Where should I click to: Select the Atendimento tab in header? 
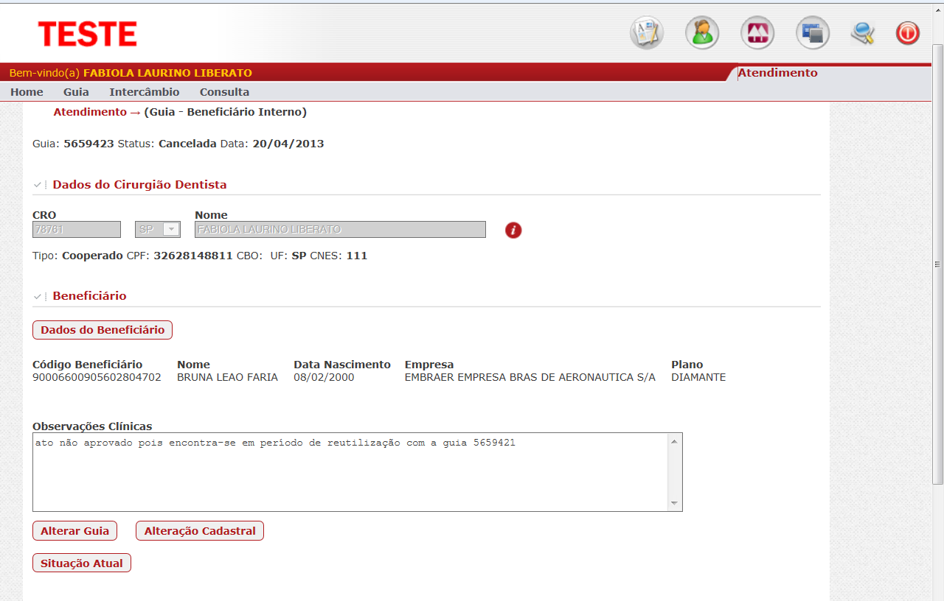[777, 73]
